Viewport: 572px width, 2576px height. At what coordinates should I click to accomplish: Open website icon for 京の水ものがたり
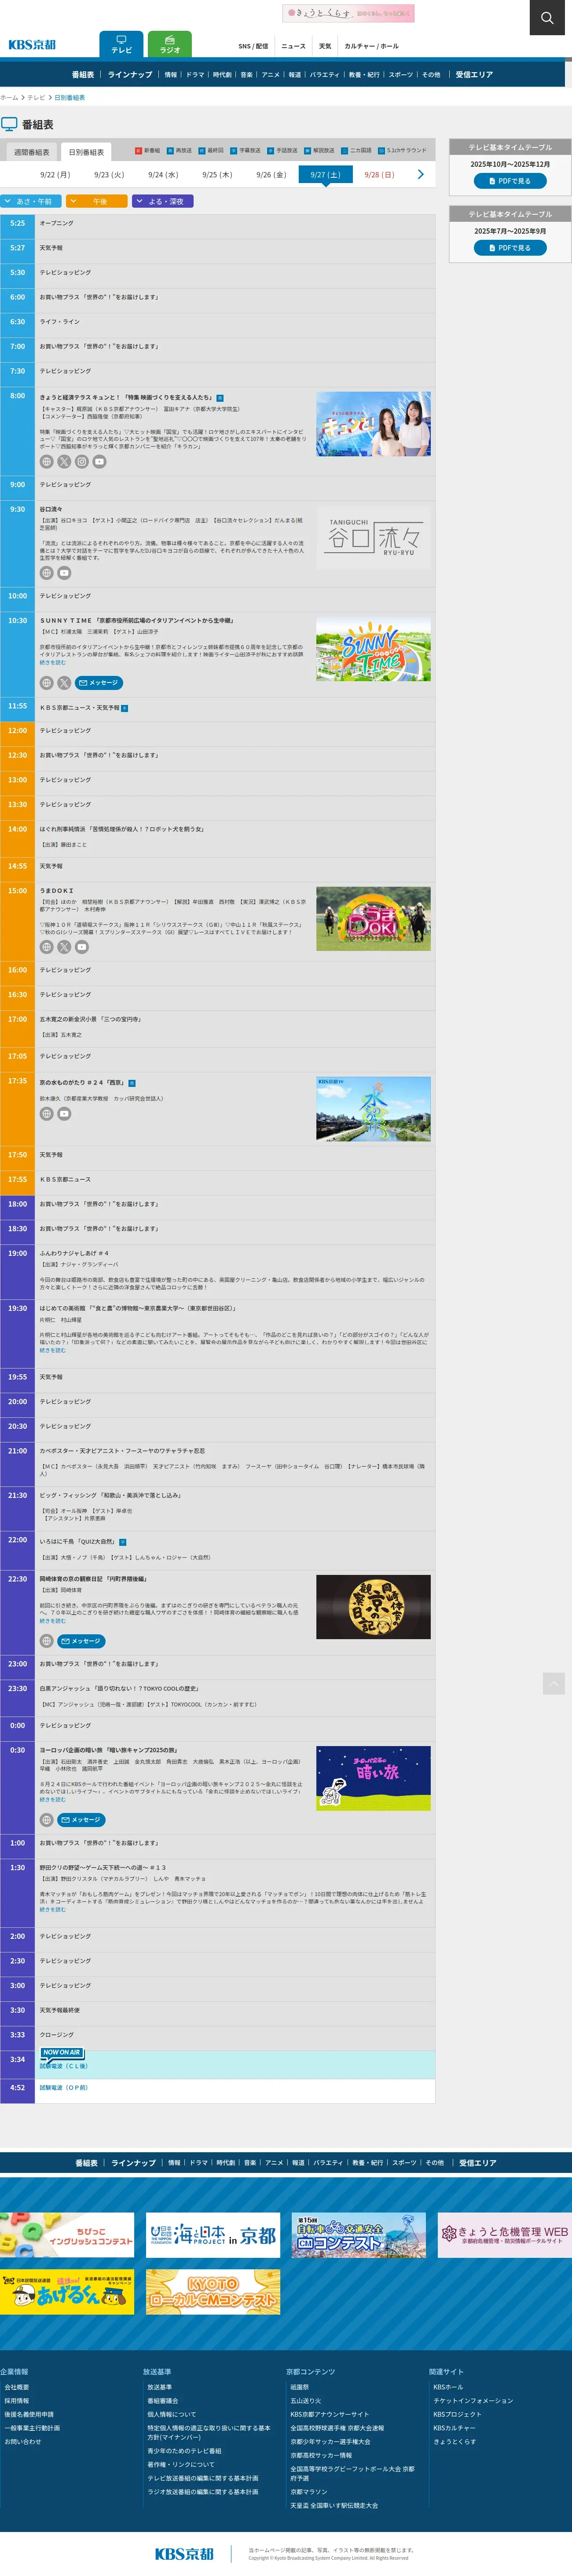click(46, 1114)
